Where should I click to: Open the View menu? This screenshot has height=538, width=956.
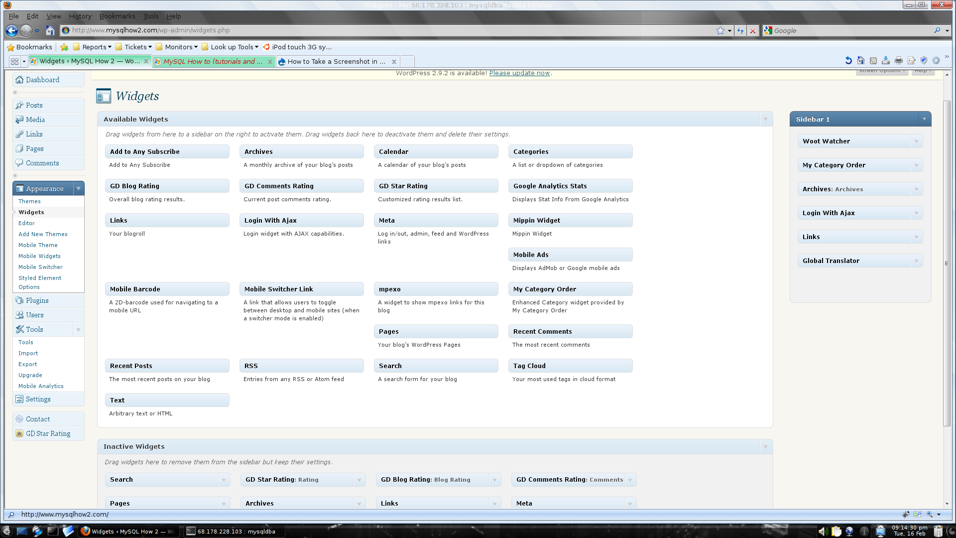point(54,16)
